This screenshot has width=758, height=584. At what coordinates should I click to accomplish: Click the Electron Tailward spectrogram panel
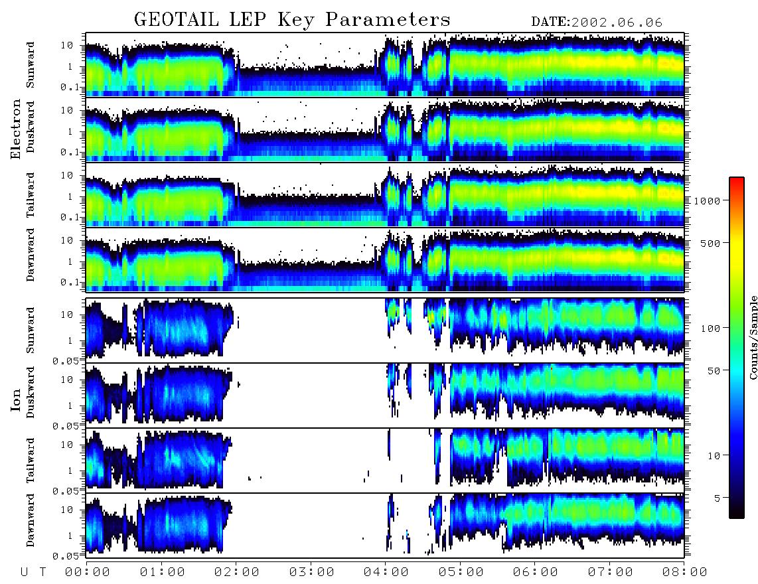click(385, 194)
